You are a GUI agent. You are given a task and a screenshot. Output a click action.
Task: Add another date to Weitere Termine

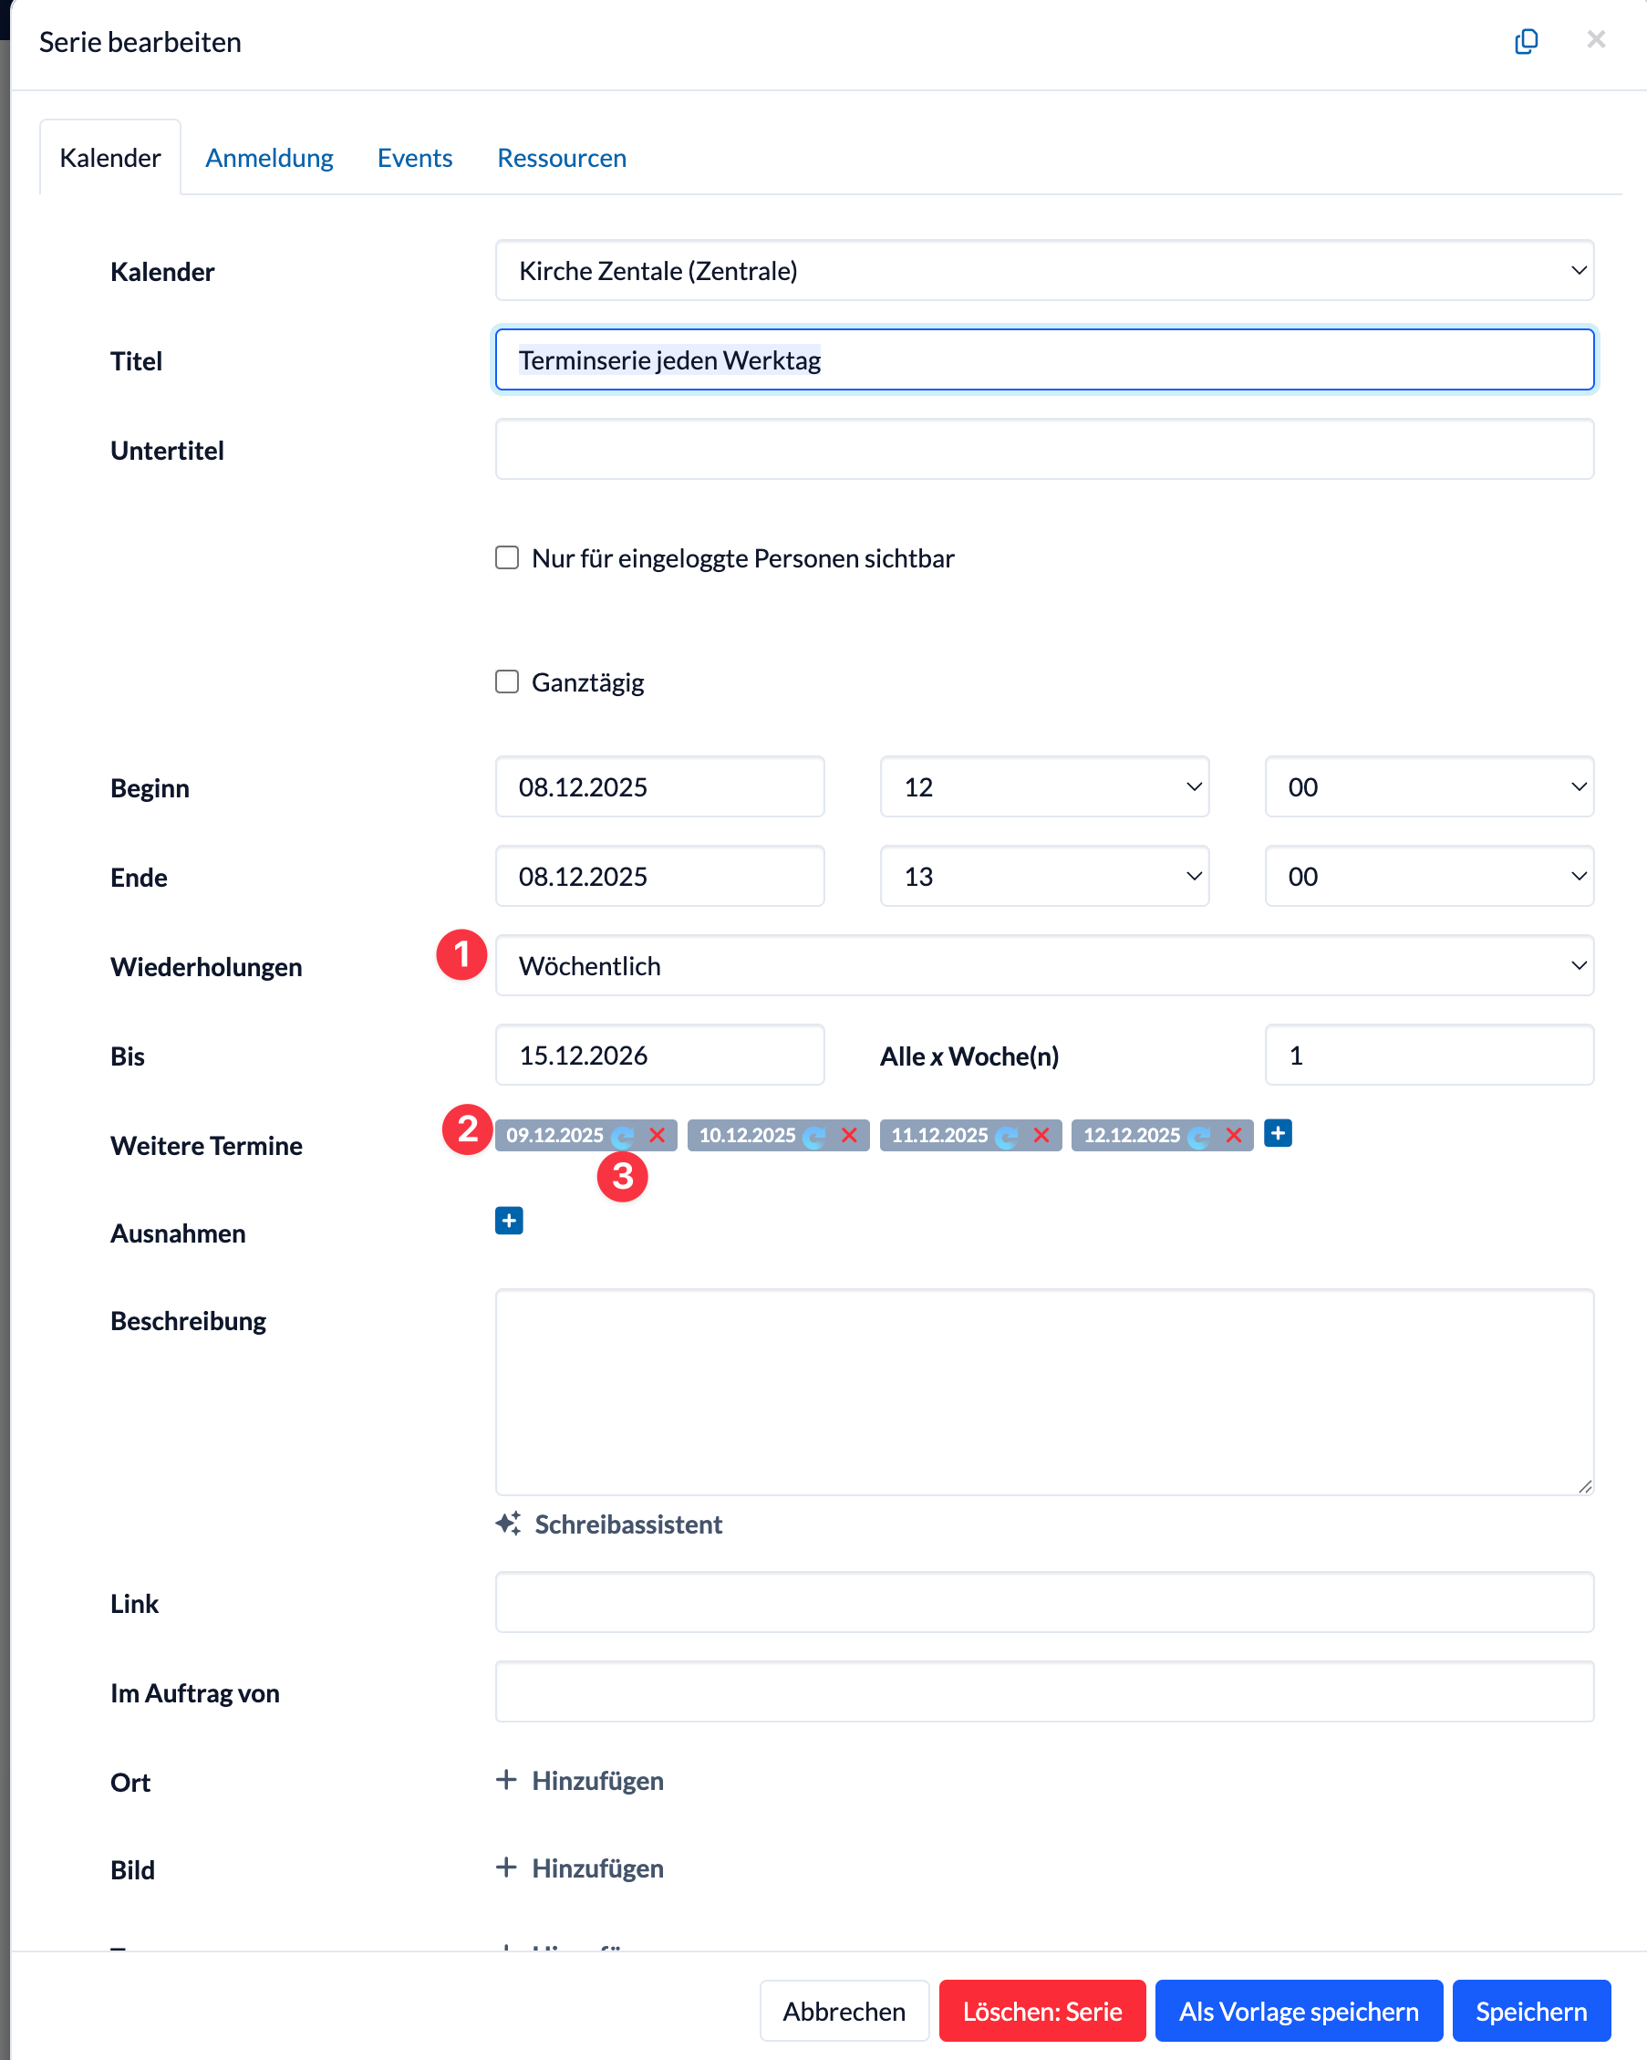(x=1278, y=1133)
